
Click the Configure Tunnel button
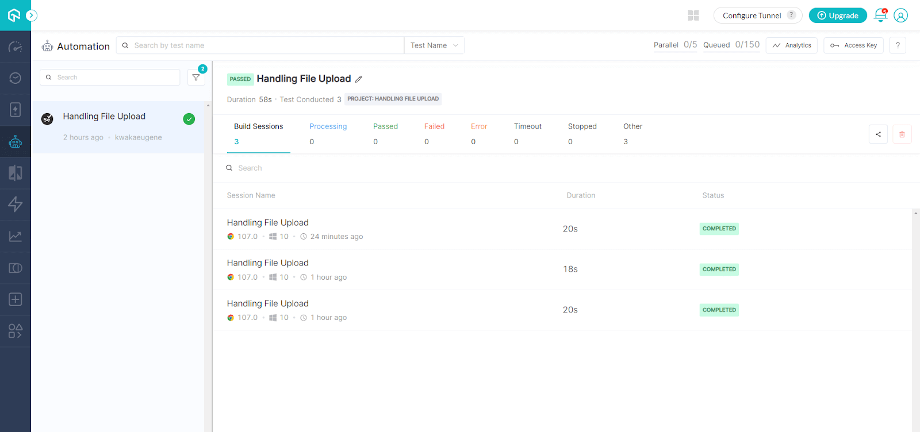pyautogui.click(x=758, y=16)
